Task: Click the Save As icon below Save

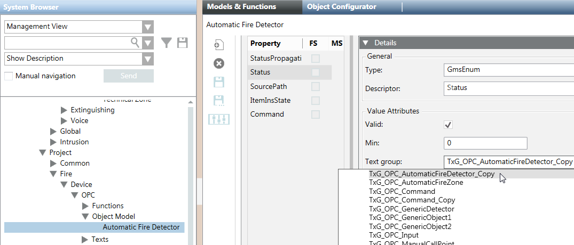Action: tap(219, 101)
